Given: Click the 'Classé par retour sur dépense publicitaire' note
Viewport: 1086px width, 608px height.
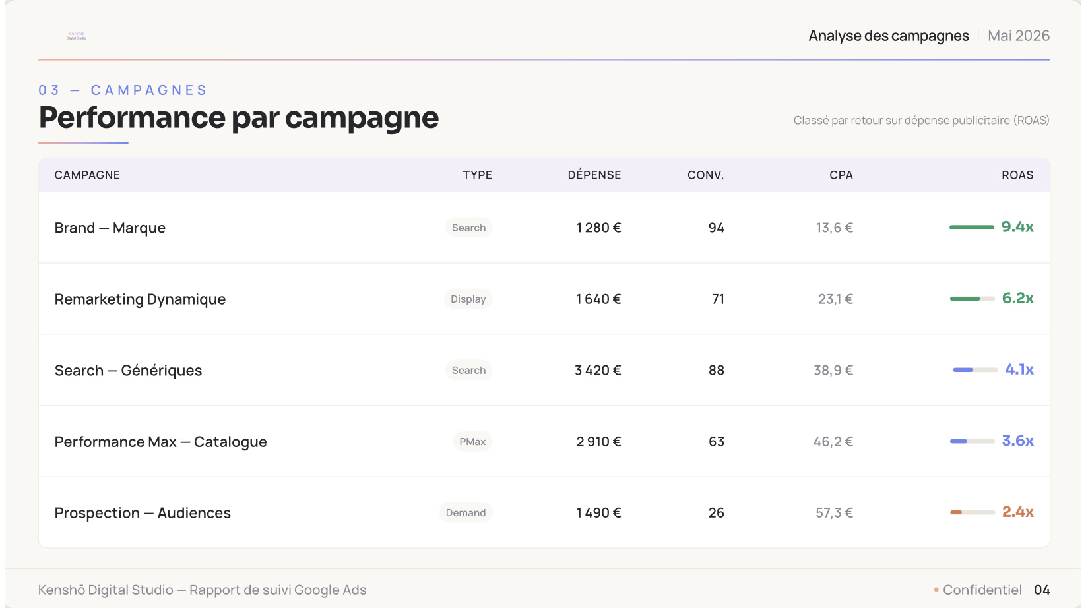Looking at the screenshot, I should (x=921, y=120).
